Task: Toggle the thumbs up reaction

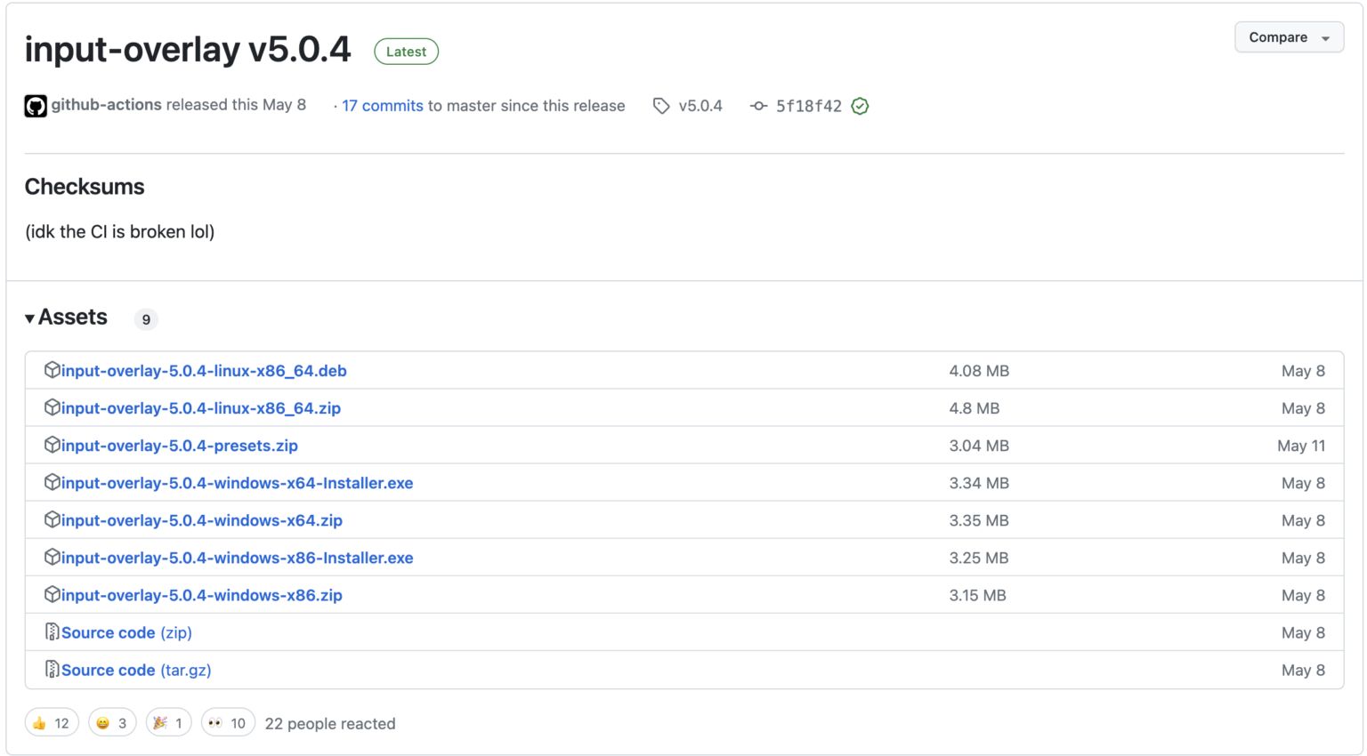Action: [x=51, y=722]
